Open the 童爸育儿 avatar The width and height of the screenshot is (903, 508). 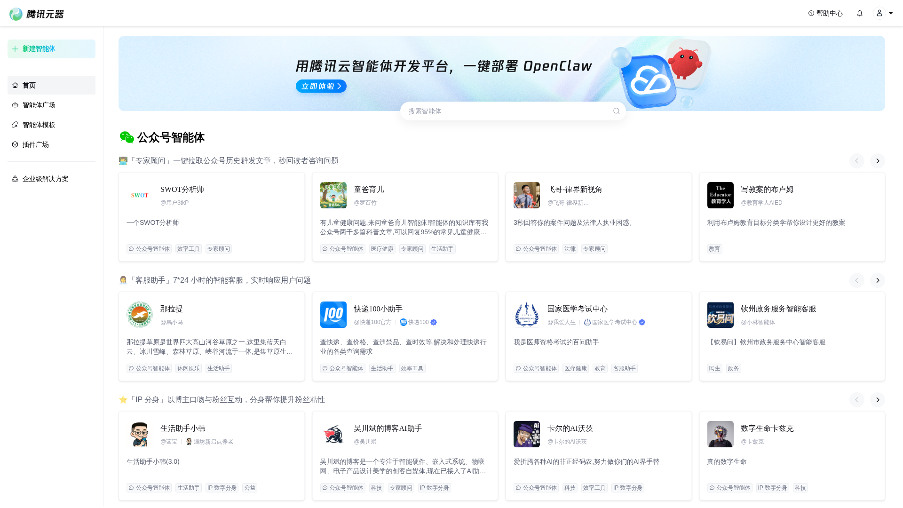click(x=333, y=195)
